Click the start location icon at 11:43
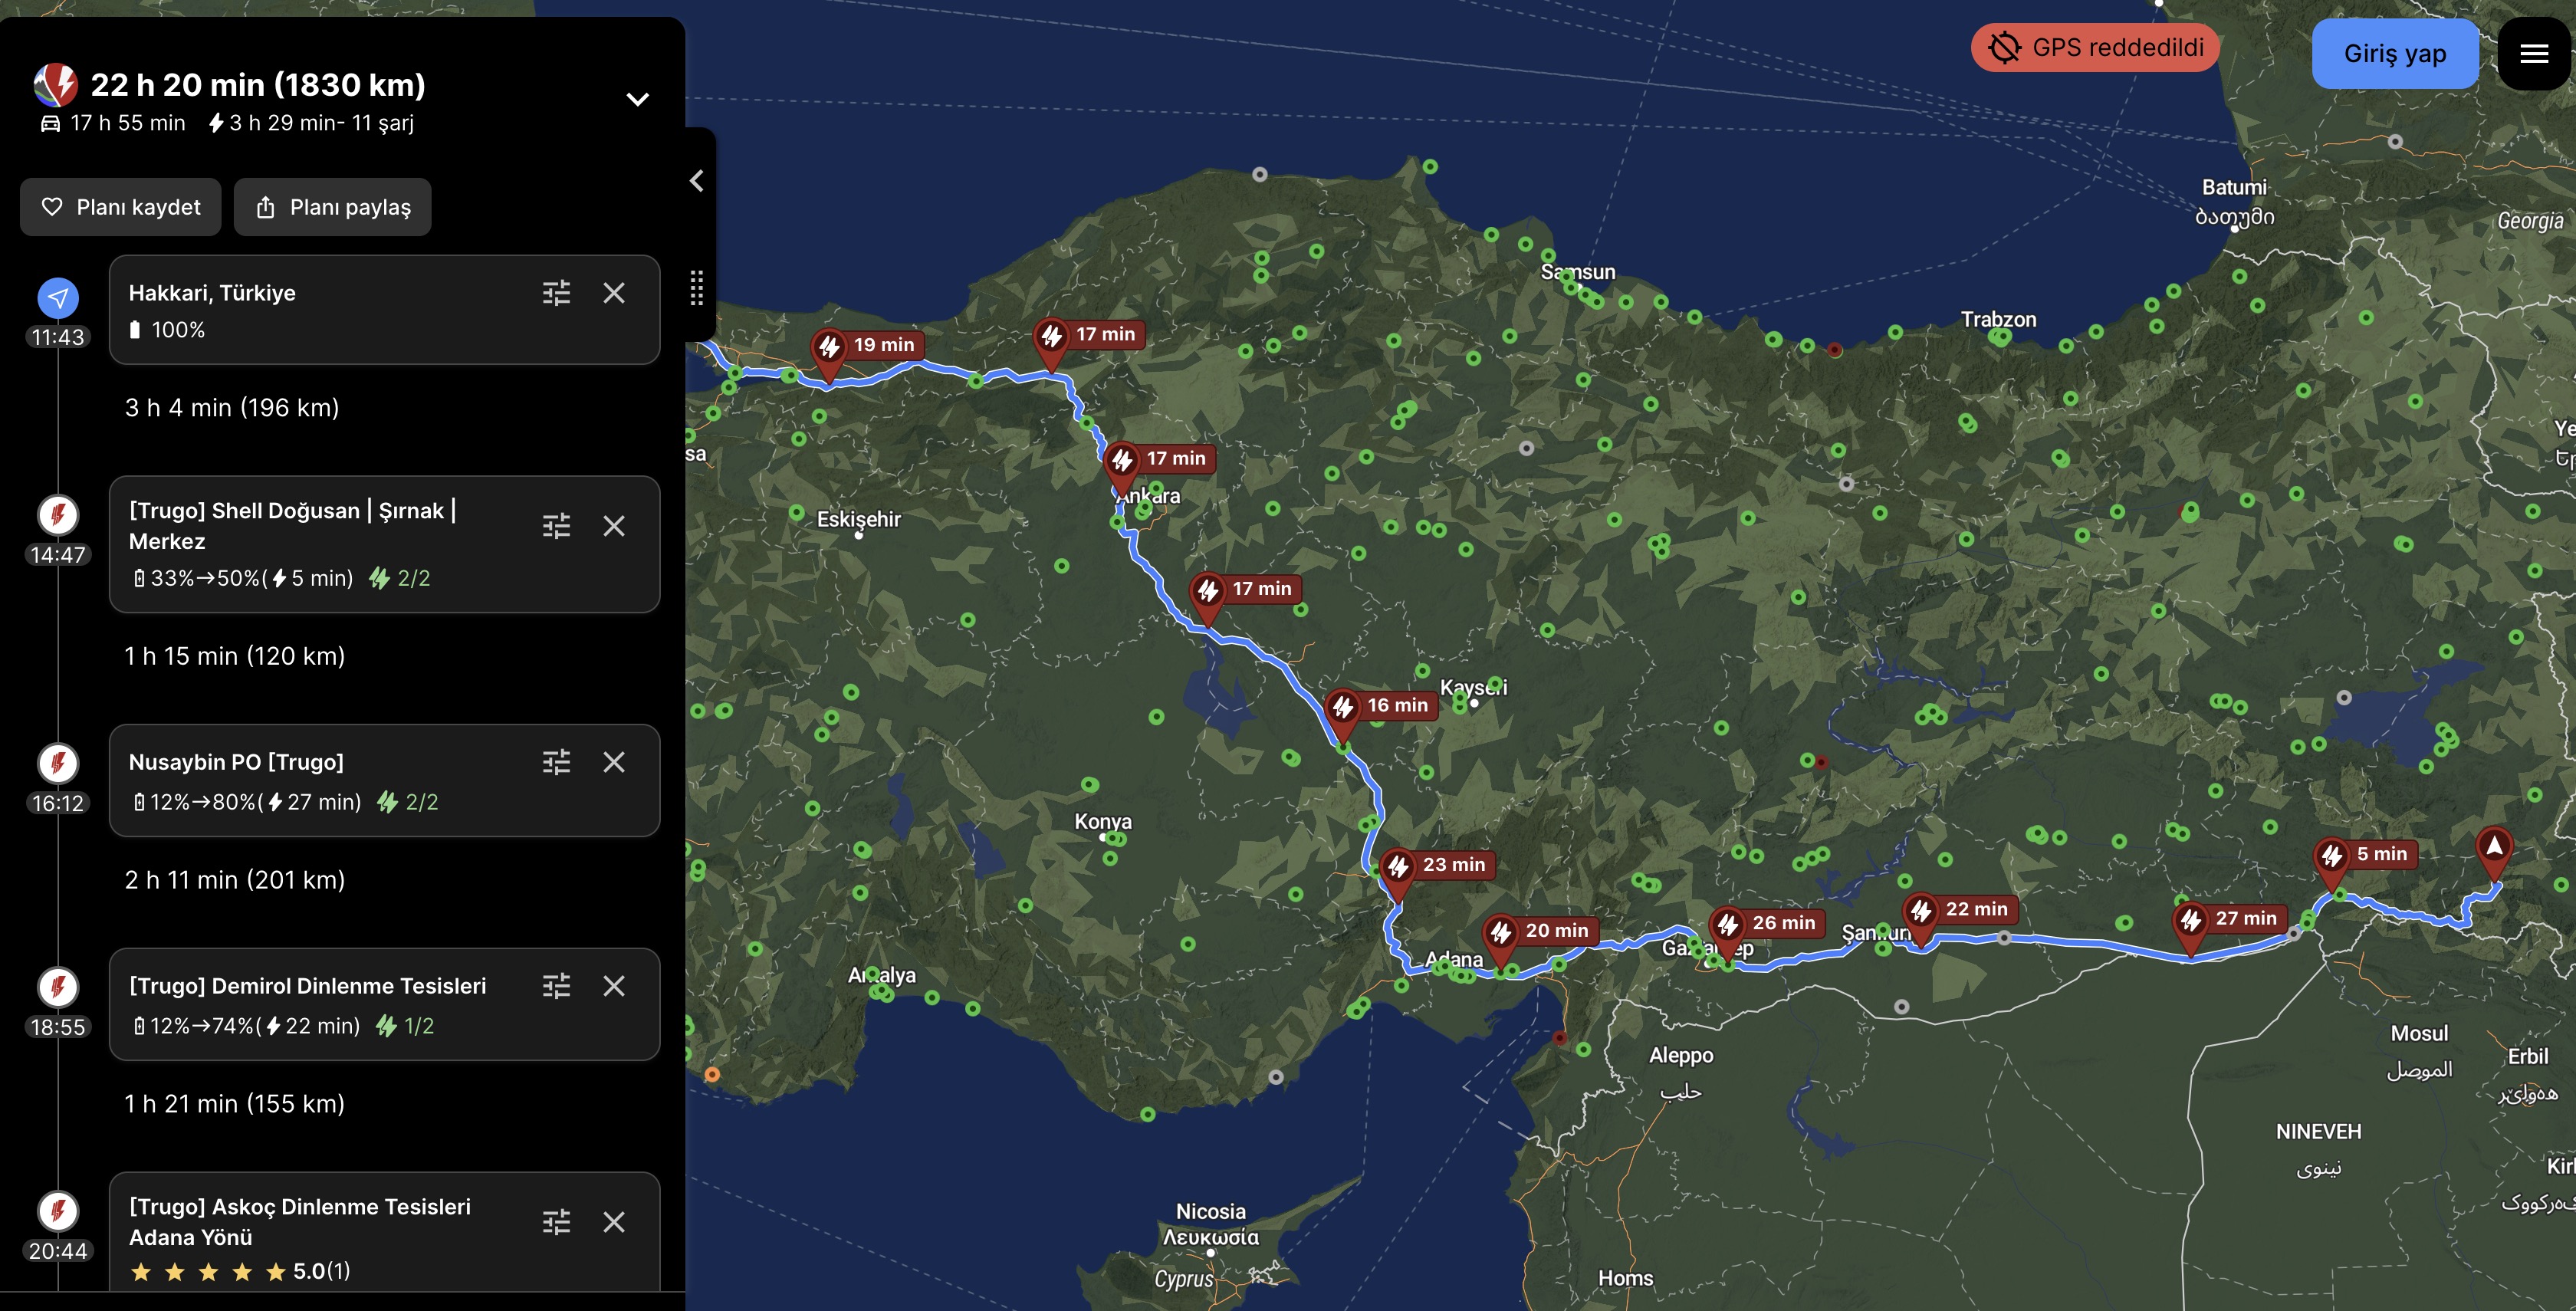 pos(58,298)
